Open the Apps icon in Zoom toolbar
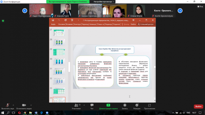The image size is (205, 115). pyautogui.click(x=150, y=105)
